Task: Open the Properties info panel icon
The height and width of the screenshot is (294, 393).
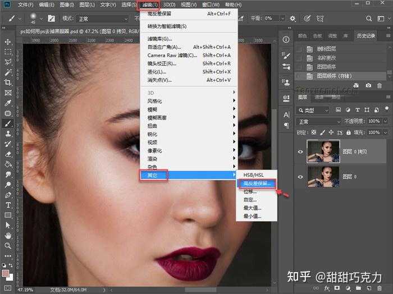Action: (286, 40)
